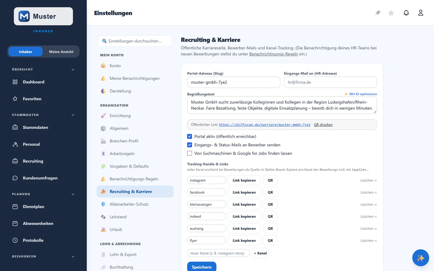Click the notification bell icon

[x=406, y=13]
